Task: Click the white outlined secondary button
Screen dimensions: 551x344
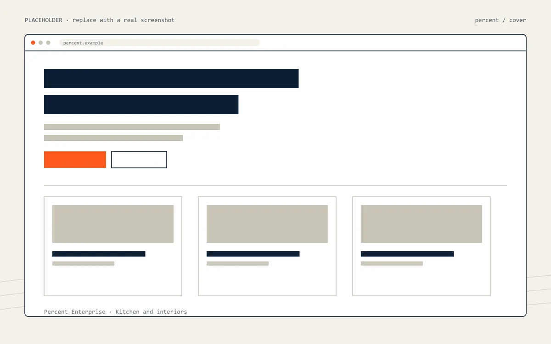Action: coord(139,160)
